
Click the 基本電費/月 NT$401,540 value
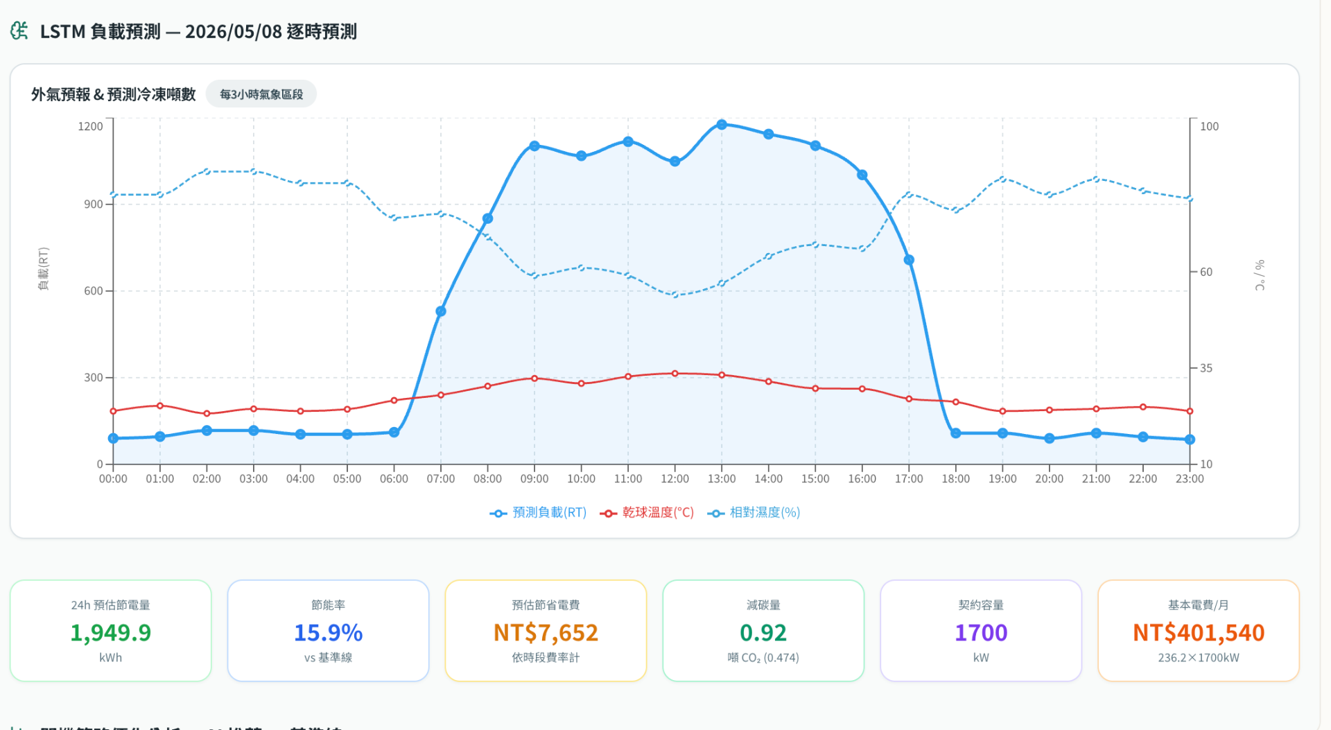(1199, 633)
